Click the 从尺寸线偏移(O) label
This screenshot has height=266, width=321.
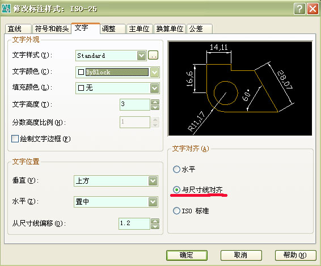pos(39,223)
